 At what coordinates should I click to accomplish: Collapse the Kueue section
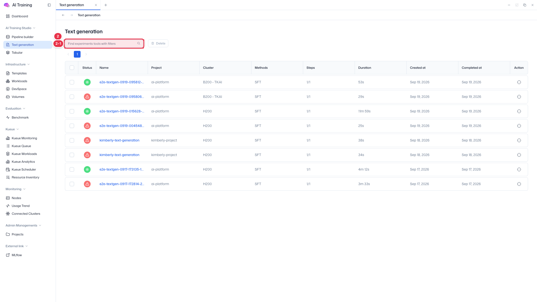[12, 129]
